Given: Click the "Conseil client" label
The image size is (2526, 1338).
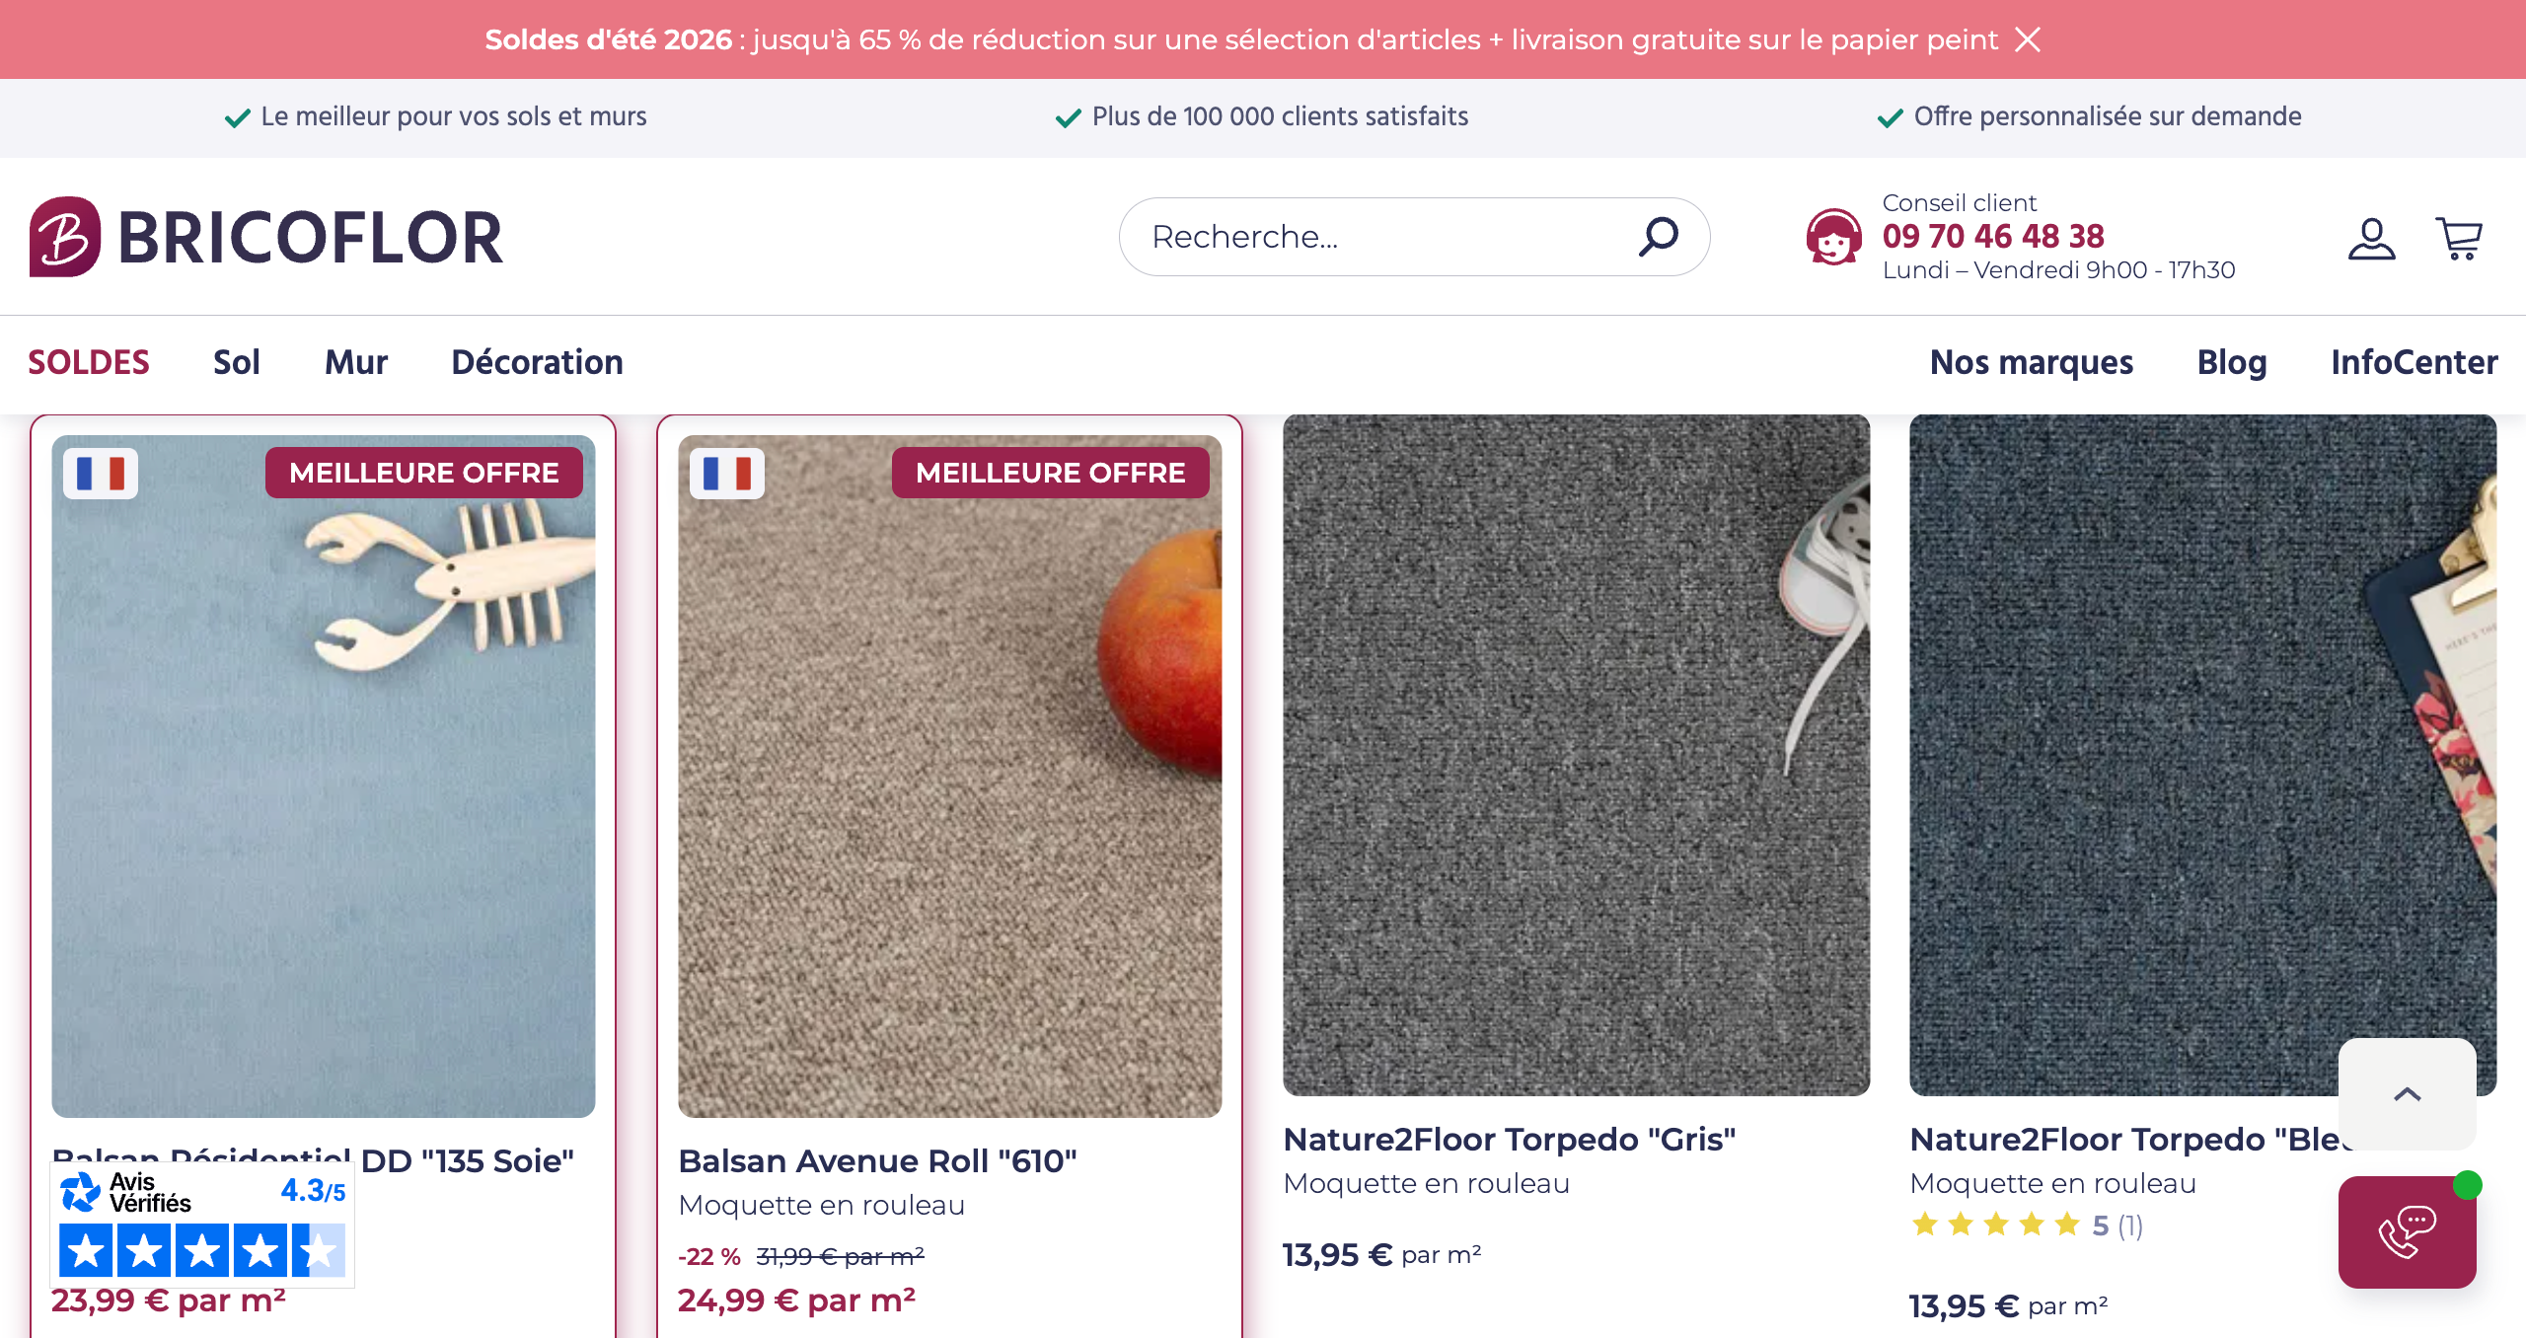Looking at the screenshot, I should tap(1959, 202).
